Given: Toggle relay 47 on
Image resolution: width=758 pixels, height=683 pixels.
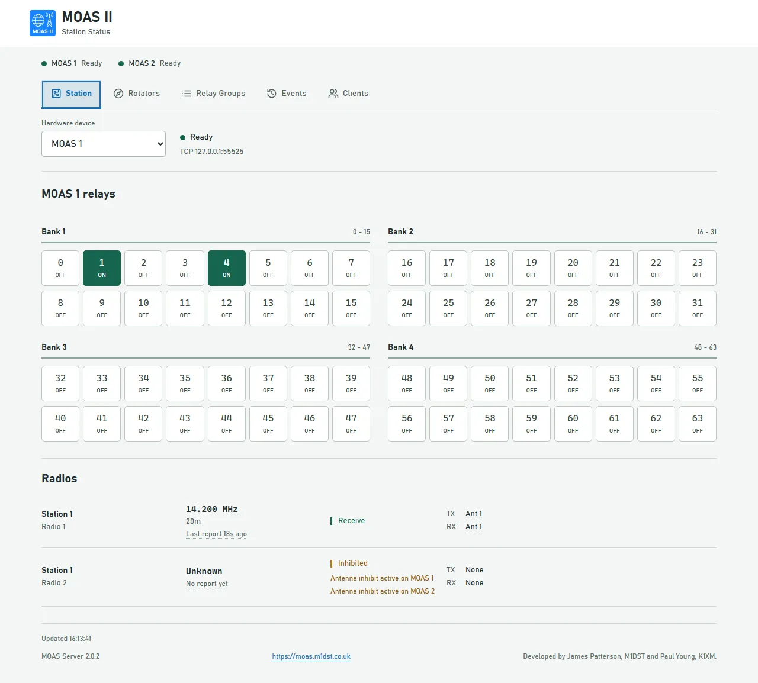Looking at the screenshot, I should 351,424.
